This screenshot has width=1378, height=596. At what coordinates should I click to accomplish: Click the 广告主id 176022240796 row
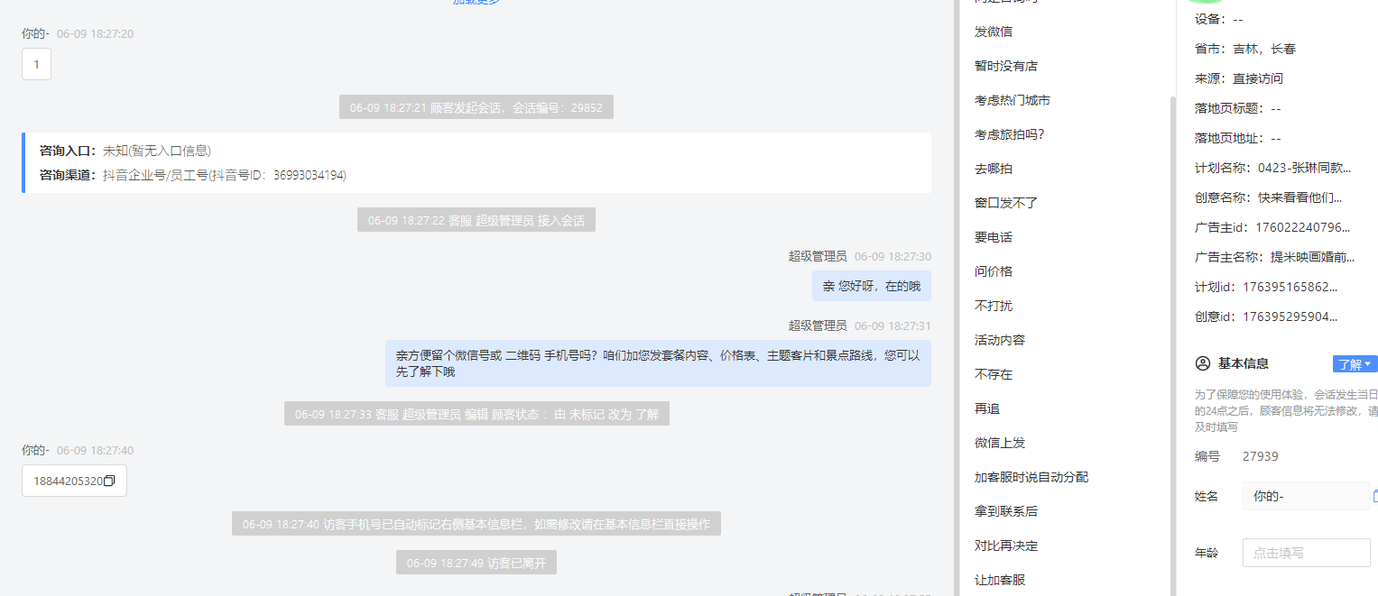[x=1273, y=227]
